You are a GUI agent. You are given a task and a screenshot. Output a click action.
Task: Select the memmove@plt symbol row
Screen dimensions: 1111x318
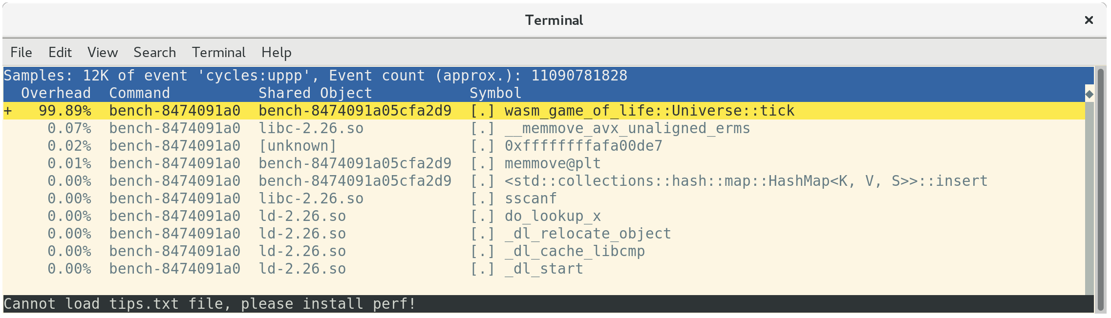552,164
